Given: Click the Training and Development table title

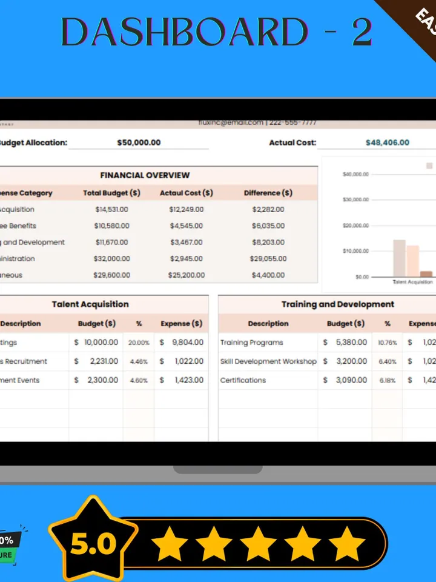Looking at the screenshot, I should click(338, 304).
